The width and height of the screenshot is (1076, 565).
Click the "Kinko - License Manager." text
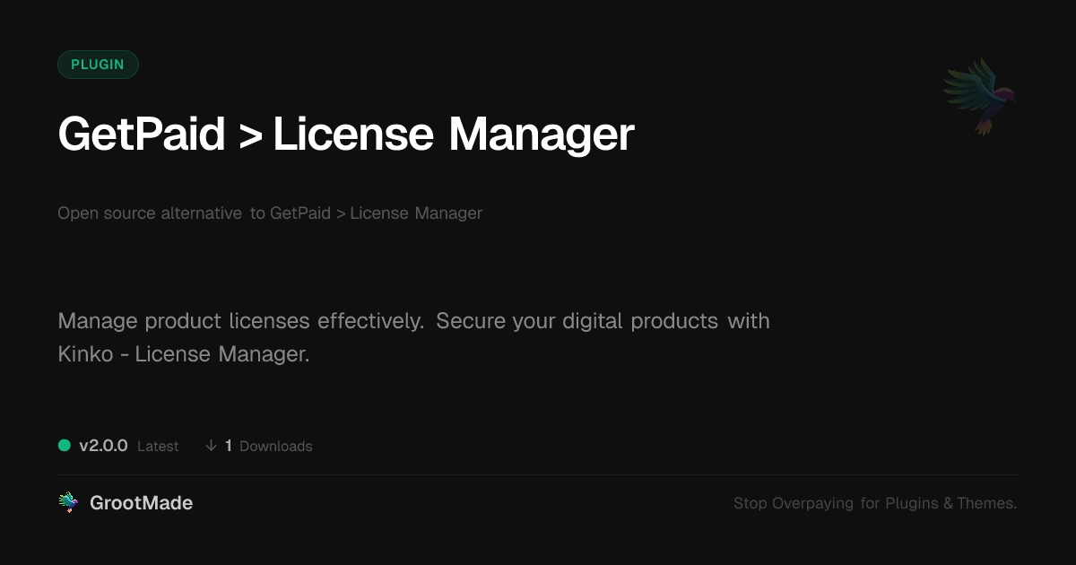tap(183, 354)
